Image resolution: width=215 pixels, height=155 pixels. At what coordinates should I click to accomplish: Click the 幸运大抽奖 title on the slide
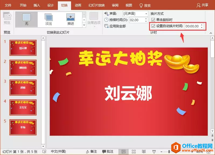point(120,58)
